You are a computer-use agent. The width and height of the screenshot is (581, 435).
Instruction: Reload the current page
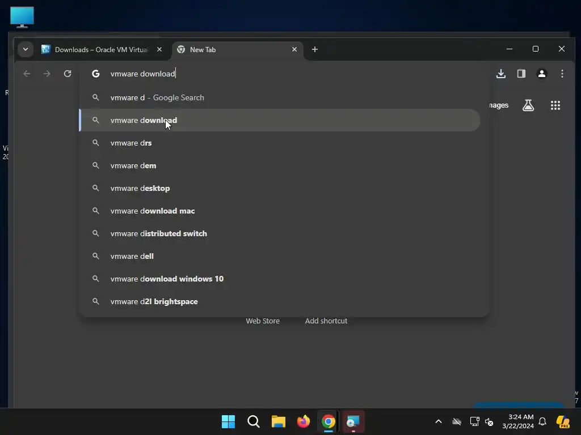[x=68, y=74]
